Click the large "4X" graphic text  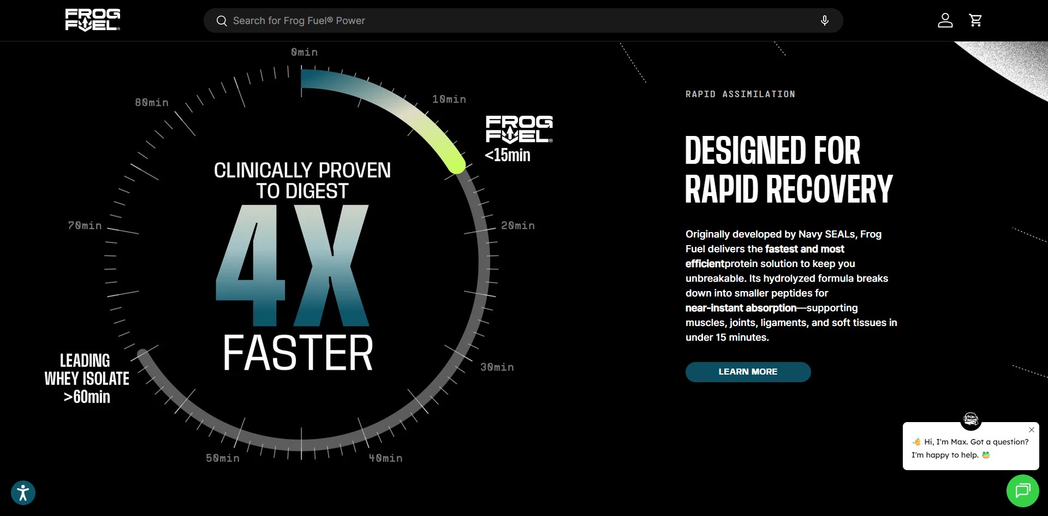coord(293,265)
